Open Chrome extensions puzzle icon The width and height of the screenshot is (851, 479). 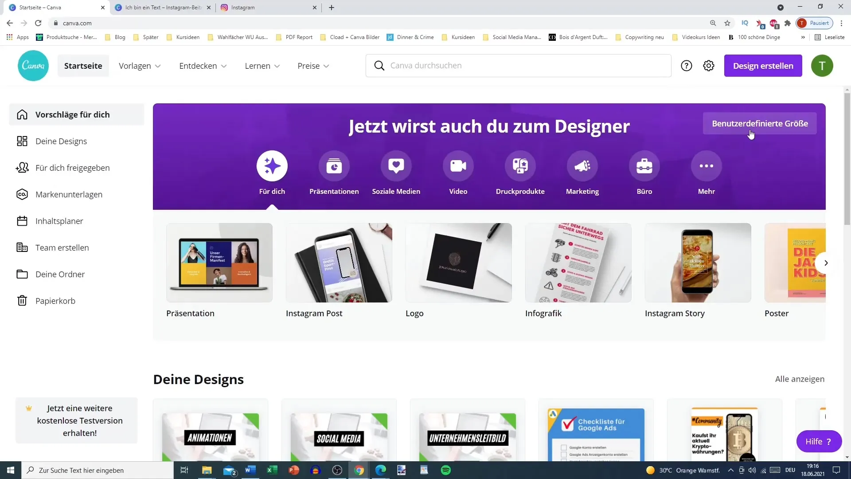pyautogui.click(x=788, y=23)
